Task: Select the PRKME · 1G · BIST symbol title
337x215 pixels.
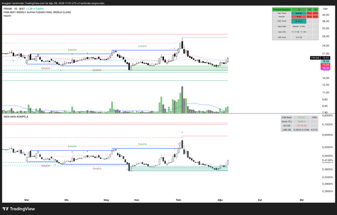Action: click(14, 9)
